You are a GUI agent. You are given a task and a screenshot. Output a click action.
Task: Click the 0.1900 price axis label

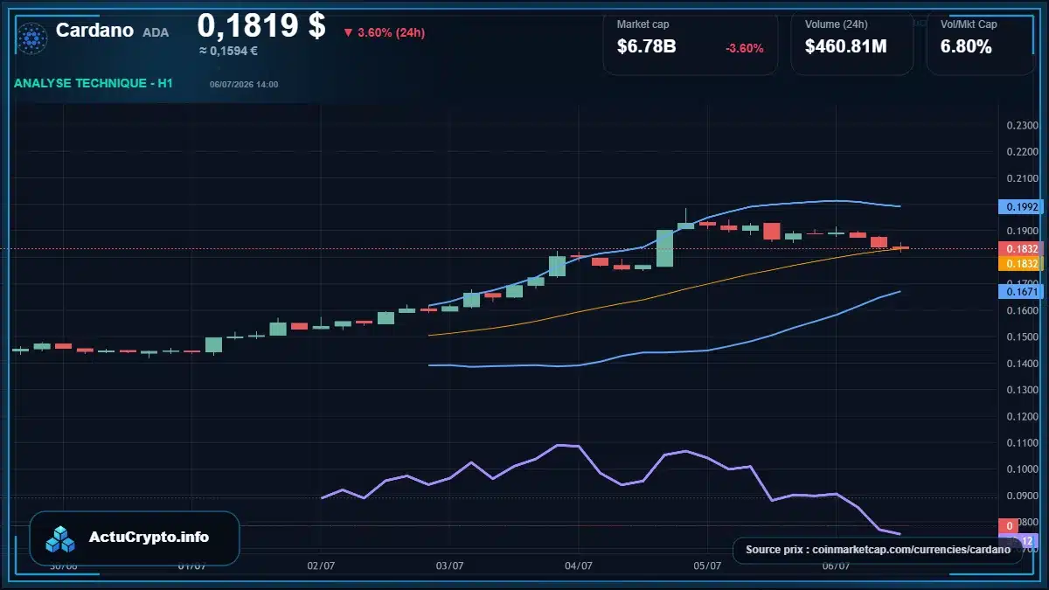coord(1022,232)
